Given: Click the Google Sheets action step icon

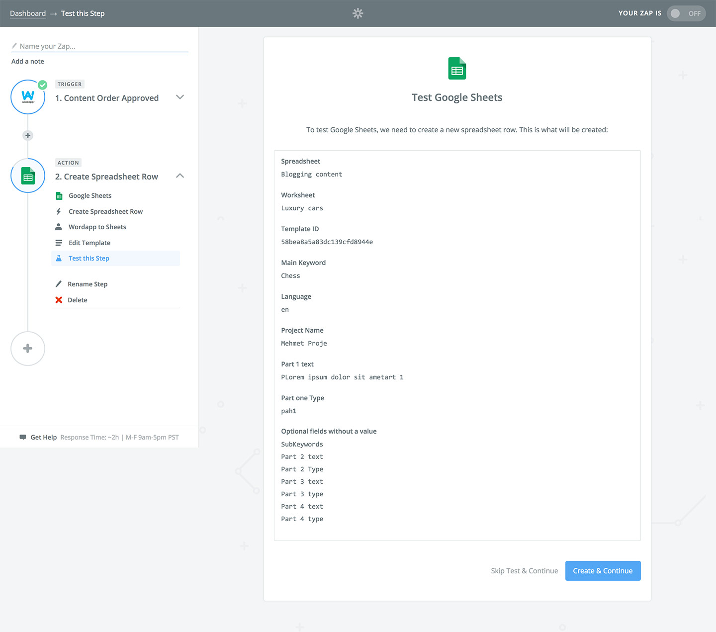Looking at the screenshot, I should pos(28,176).
